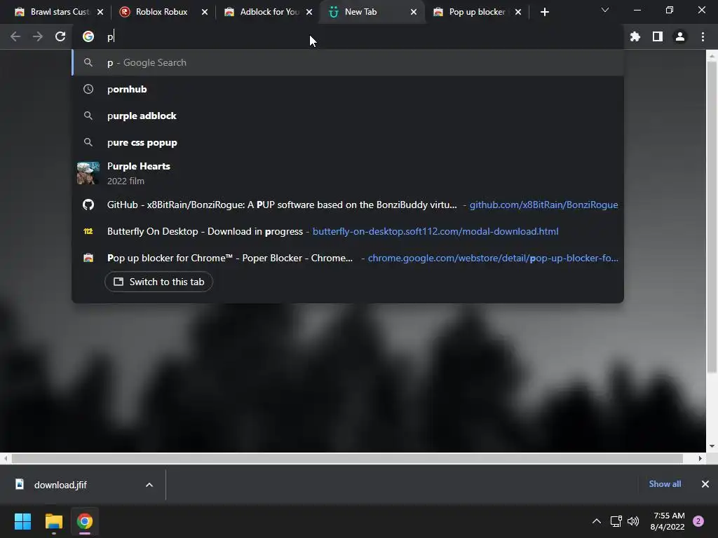
Task: Expand download.jfif options chevron
Action: pyautogui.click(x=149, y=485)
